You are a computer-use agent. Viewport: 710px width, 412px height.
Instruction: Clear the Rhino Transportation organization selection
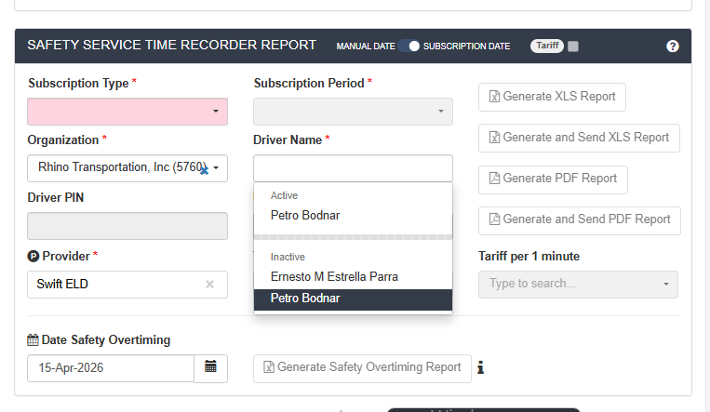[202, 169]
